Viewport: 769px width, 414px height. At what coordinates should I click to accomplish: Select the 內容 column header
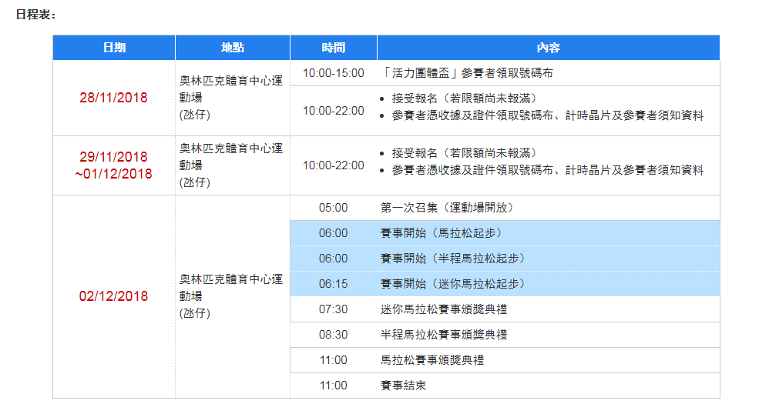click(548, 48)
